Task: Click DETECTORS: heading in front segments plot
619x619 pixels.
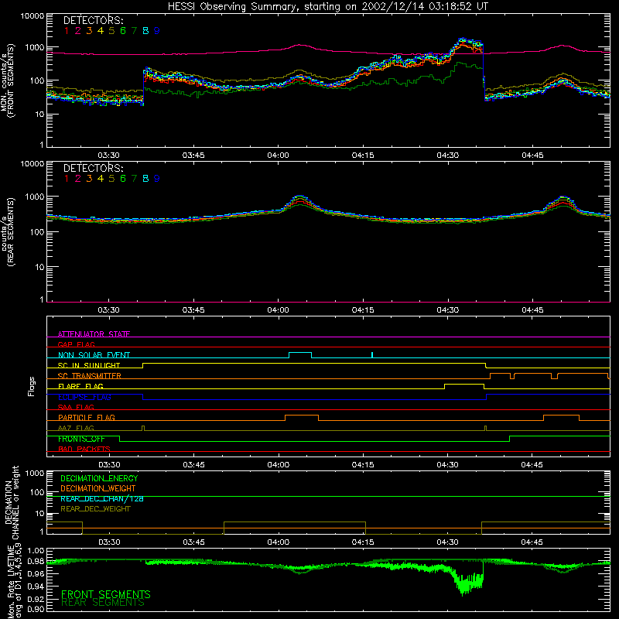Action: pos(94,20)
